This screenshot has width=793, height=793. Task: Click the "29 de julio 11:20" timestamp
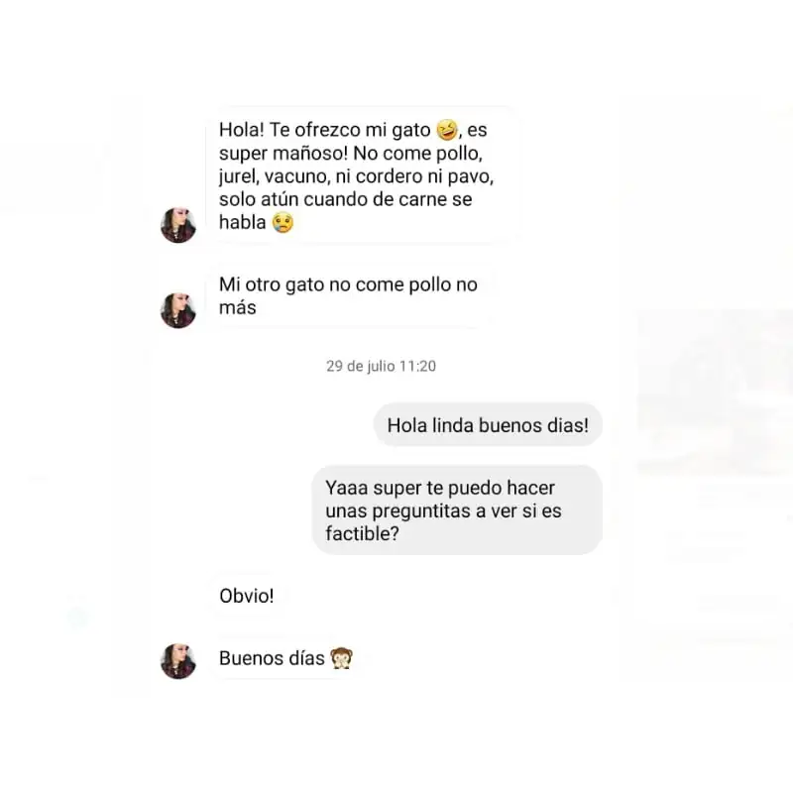pyautogui.click(x=381, y=366)
